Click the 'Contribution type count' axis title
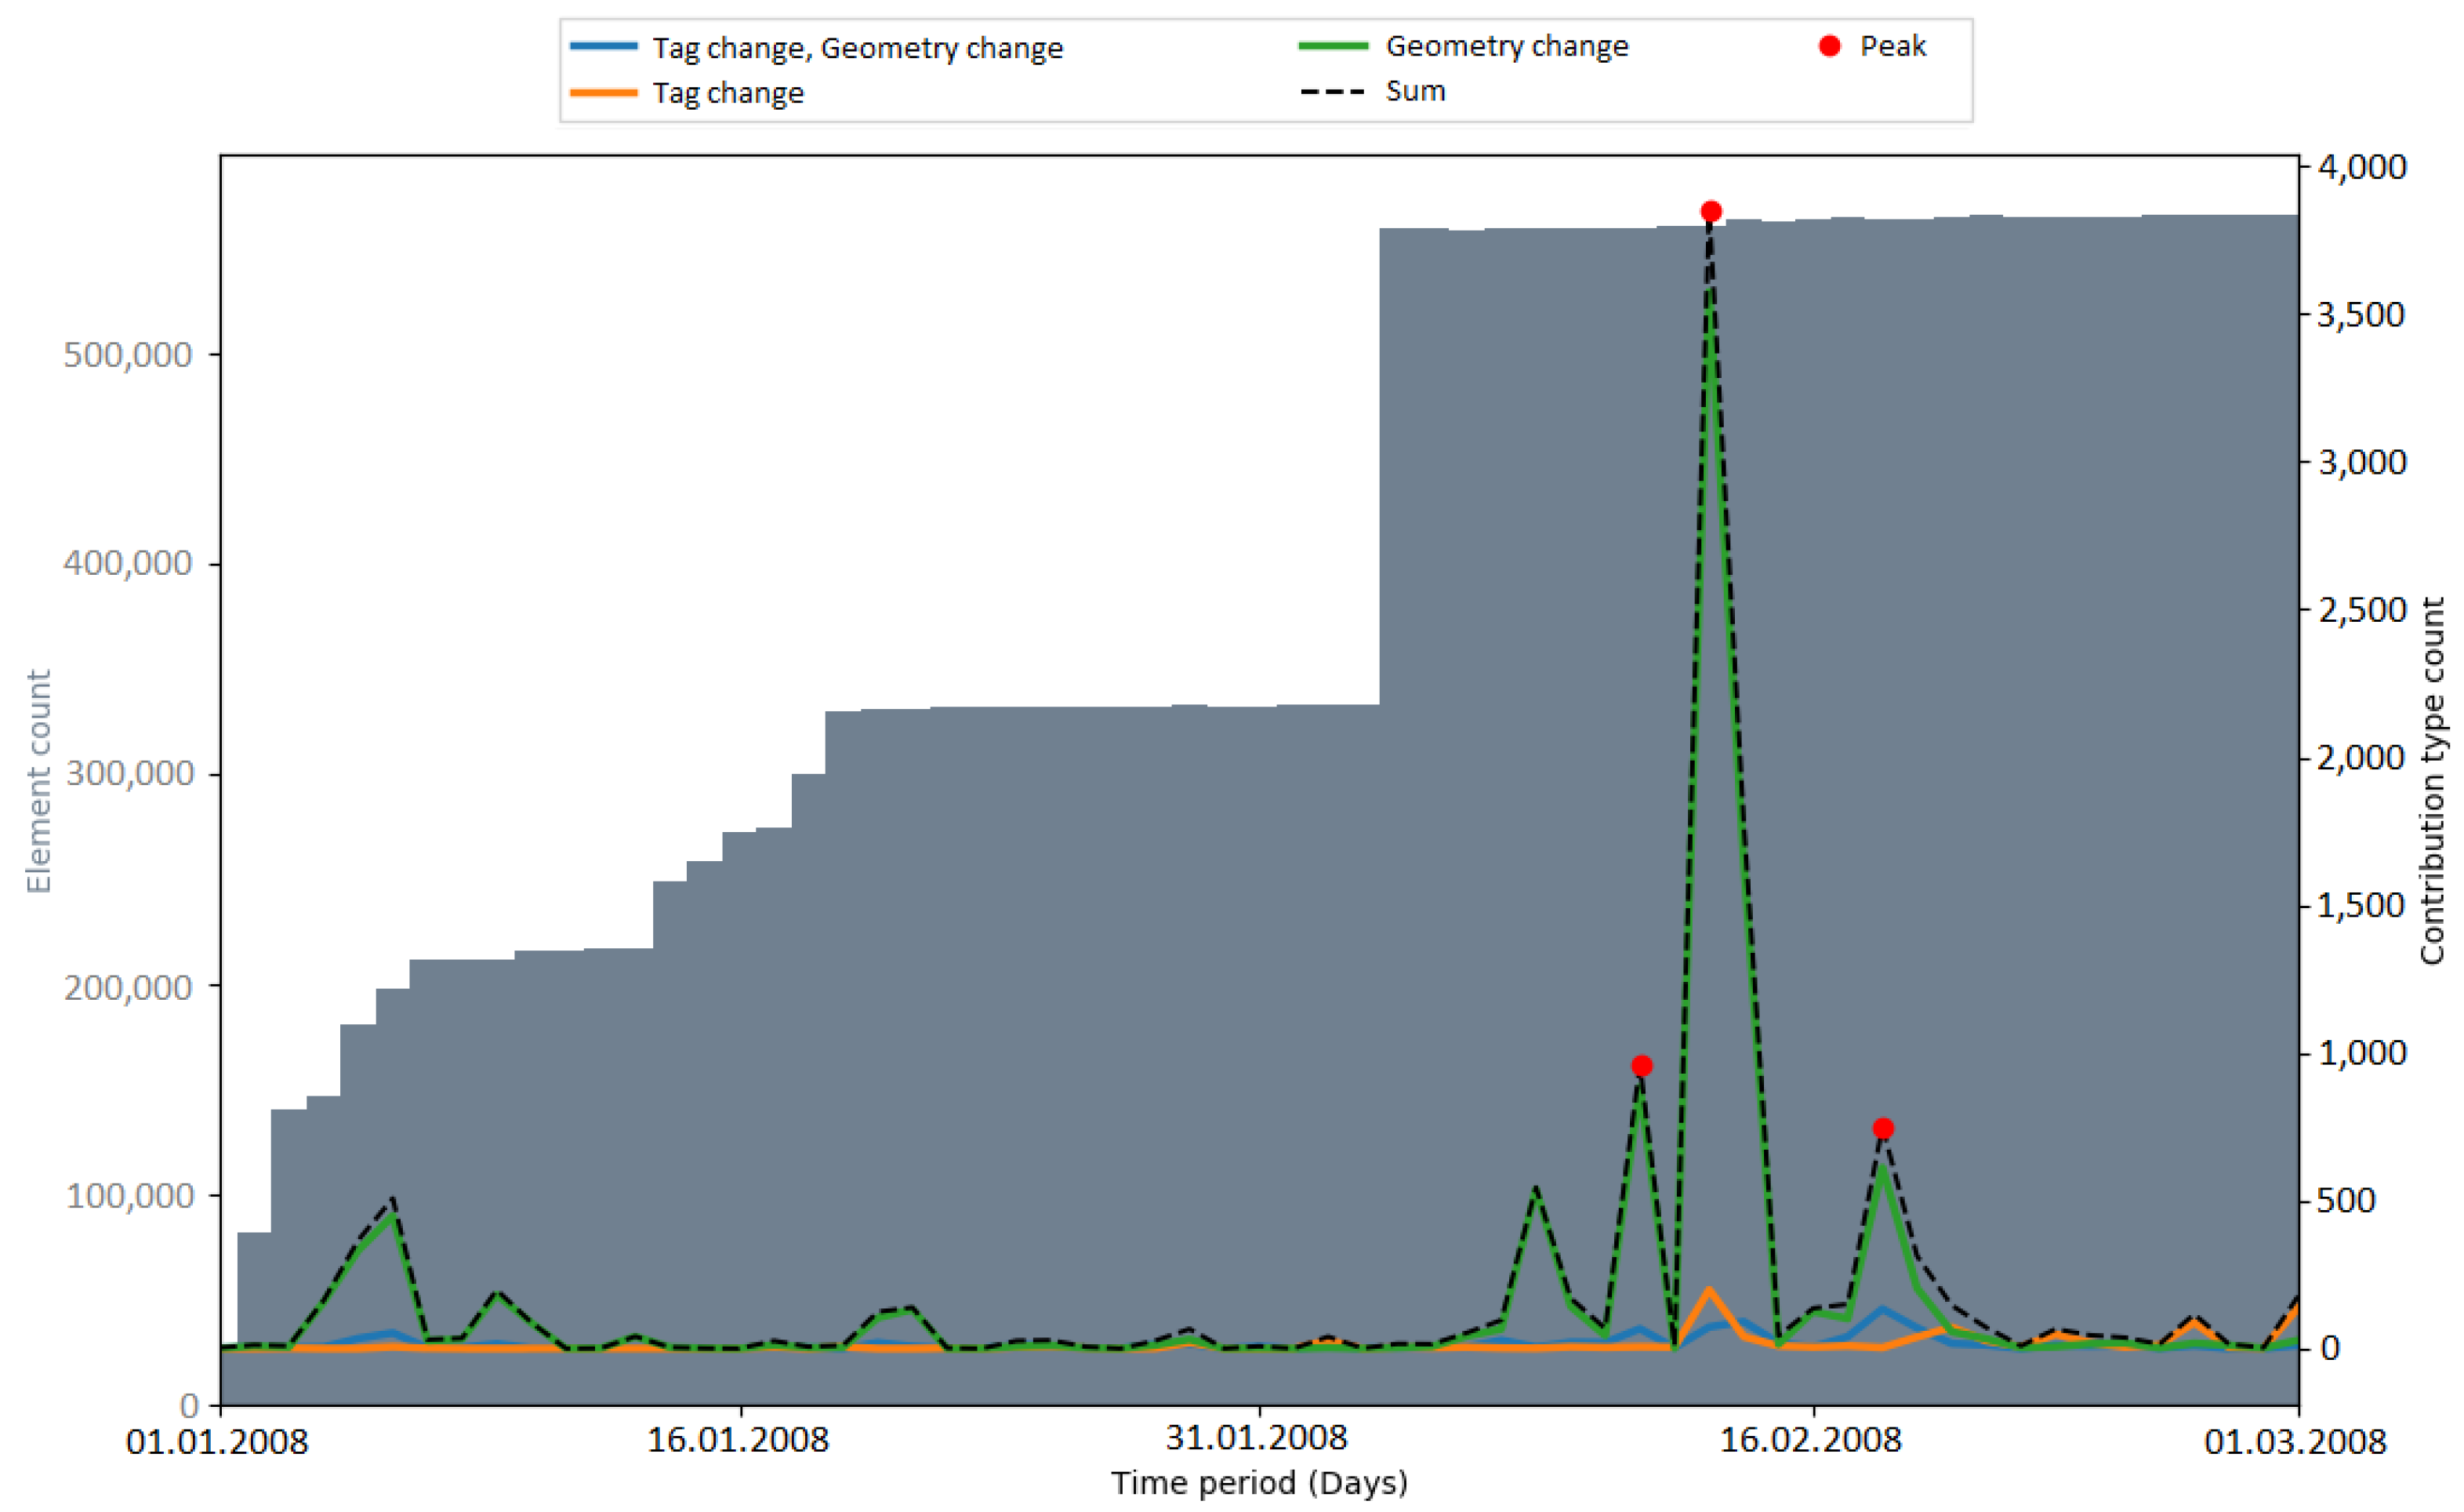 [x=2432, y=782]
